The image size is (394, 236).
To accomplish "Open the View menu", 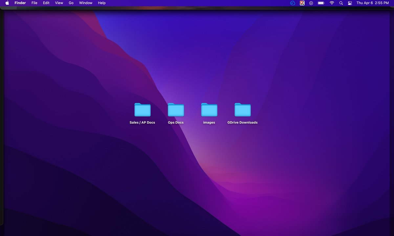I will click(x=59, y=3).
